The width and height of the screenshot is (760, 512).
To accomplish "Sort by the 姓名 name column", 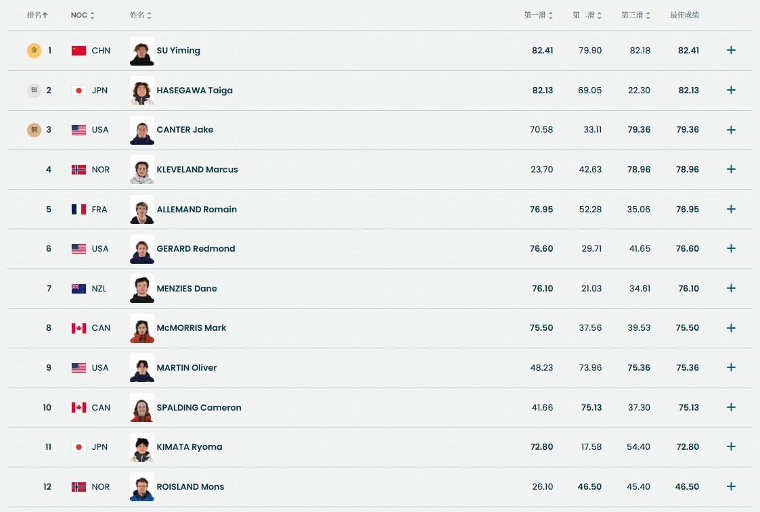I will pyautogui.click(x=141, y=15).
